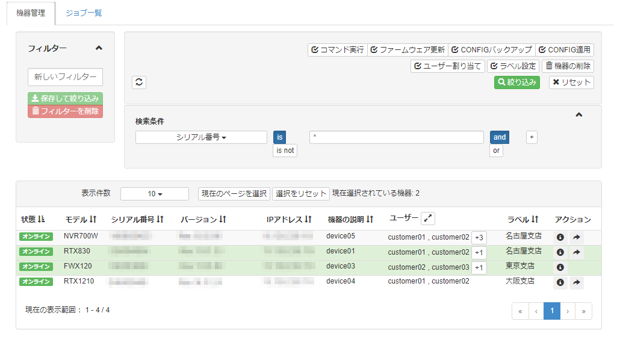Click the refresh icon below the command buttons
Image resolution: width=617 pixels, height=348 pixels.
point(139,82)
